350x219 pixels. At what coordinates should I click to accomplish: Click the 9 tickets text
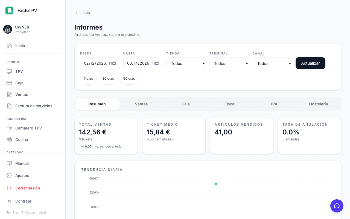[86, 139]
